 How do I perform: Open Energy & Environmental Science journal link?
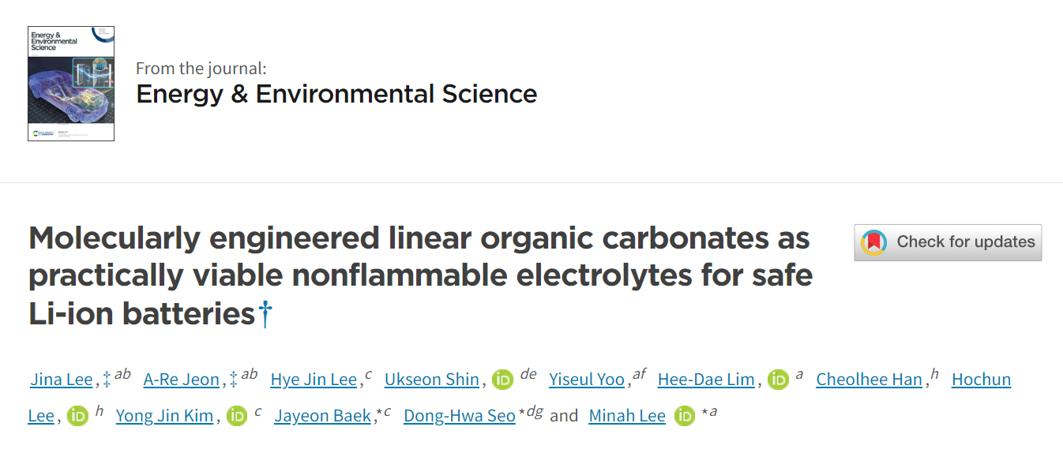[x=336, y=94]
